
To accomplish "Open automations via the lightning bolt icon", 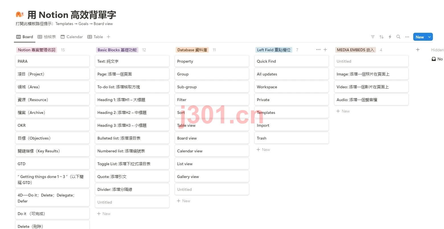I will pos(390,37).
